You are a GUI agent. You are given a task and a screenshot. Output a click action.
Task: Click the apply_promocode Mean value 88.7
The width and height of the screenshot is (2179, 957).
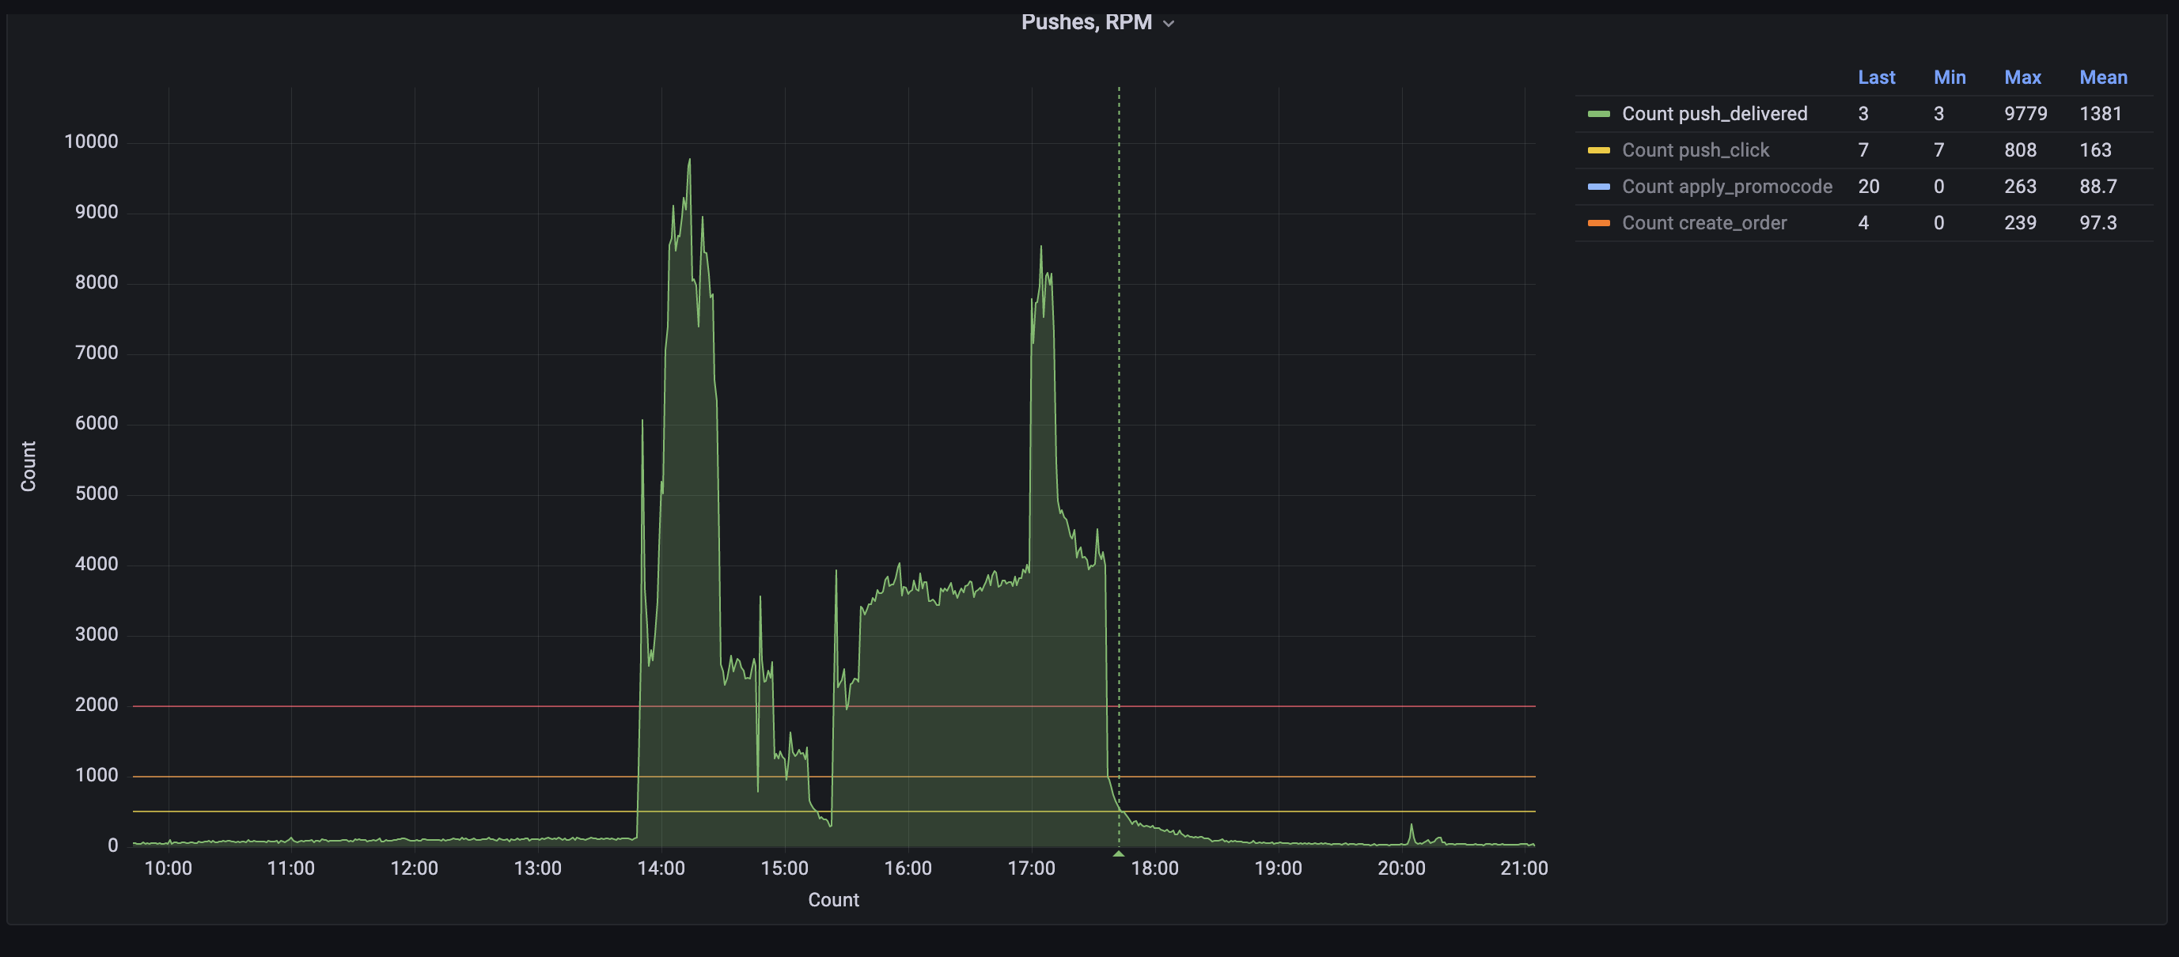tap(2098, 186)
